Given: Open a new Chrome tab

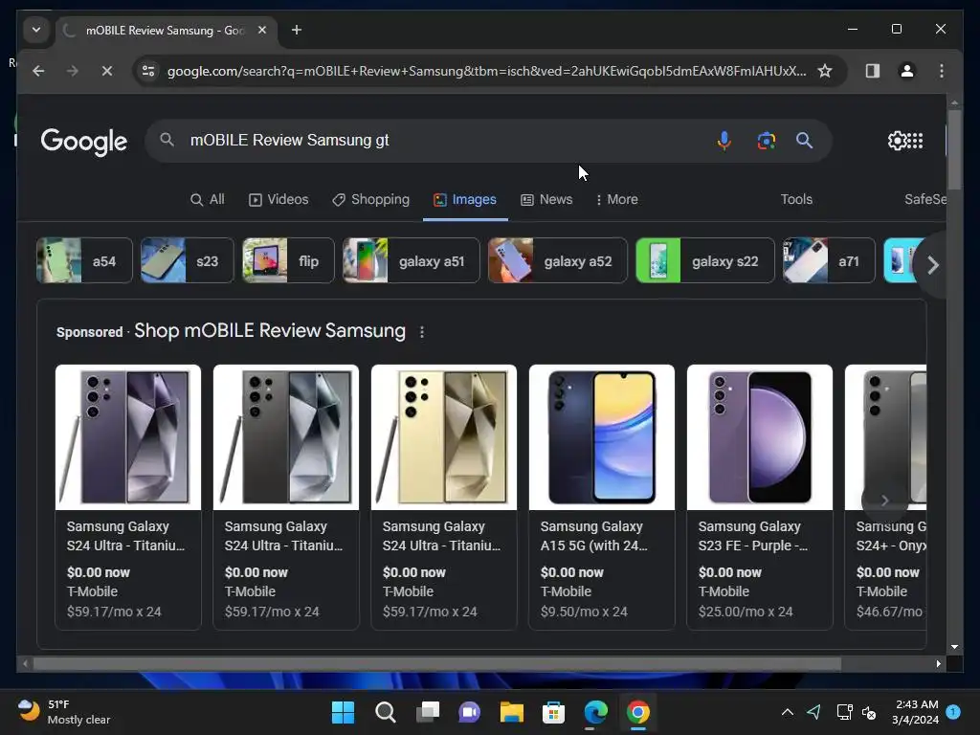Looking at the screenshot, I should (297, 30).
